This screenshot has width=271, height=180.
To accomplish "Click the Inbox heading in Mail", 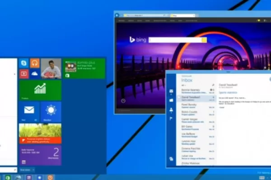I will point(187,80).
